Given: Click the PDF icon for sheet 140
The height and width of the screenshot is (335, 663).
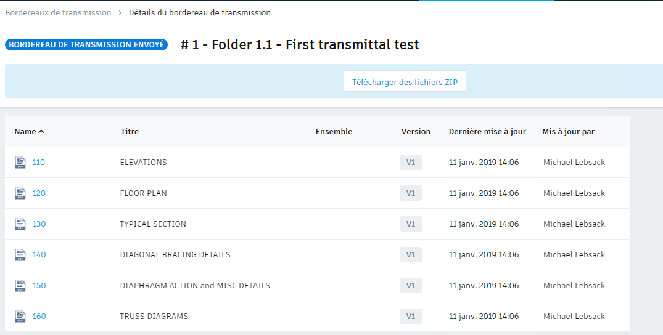Looking at the screenshot, I should (x=21, y=255).
